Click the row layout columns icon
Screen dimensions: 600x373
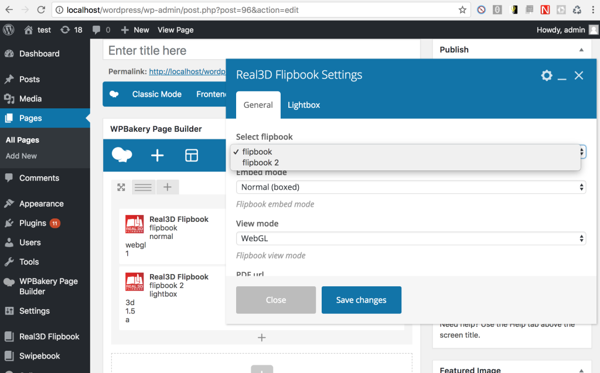pos(143,187)
